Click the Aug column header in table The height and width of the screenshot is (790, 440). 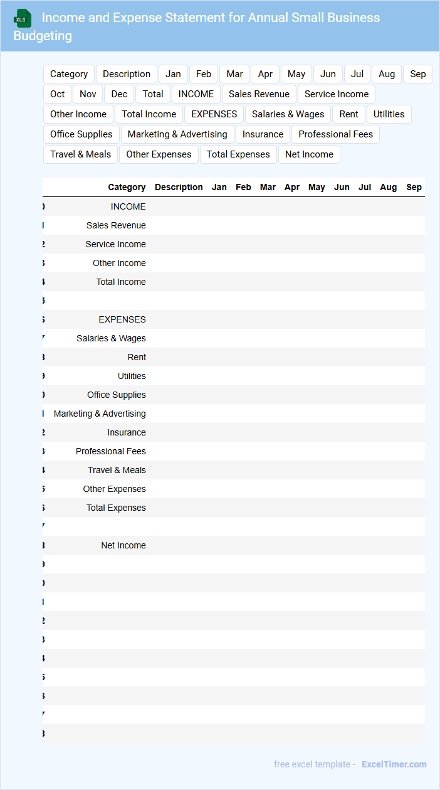point(389,187)
